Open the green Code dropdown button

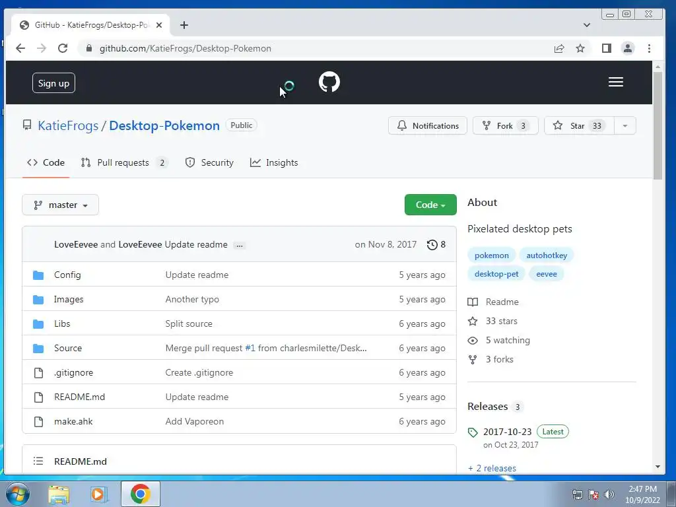(430, 205)
